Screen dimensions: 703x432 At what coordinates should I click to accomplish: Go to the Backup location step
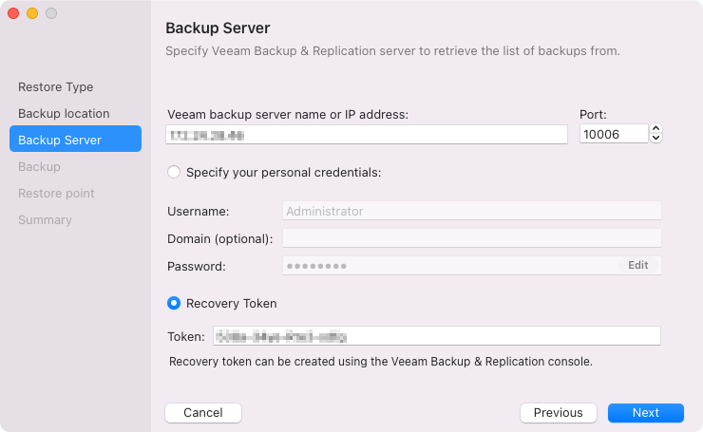pos(64,113)
